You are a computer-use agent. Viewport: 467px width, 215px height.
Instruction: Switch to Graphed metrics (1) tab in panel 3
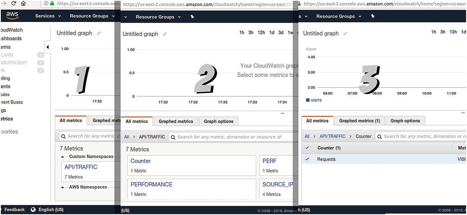(x=360, y=121)
